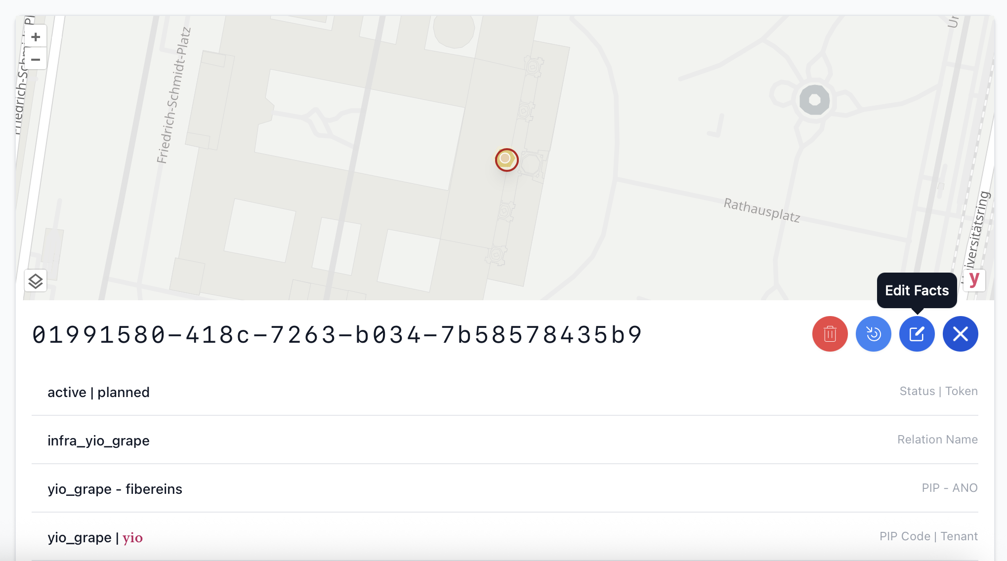Click the Edit Facts tooltip

[917, 290]
